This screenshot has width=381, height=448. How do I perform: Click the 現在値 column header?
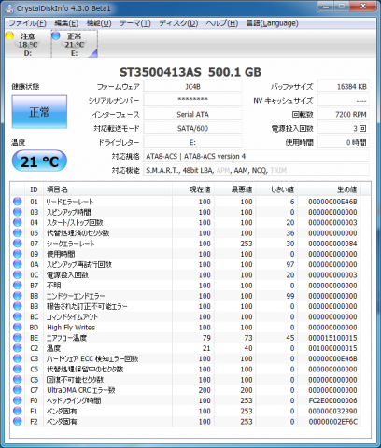tap(193, 189)
